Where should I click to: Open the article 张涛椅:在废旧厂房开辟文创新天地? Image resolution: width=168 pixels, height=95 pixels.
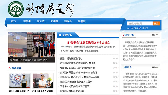[x=77, y=68]
